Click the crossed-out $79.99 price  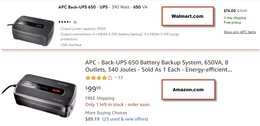coord(242,11)
